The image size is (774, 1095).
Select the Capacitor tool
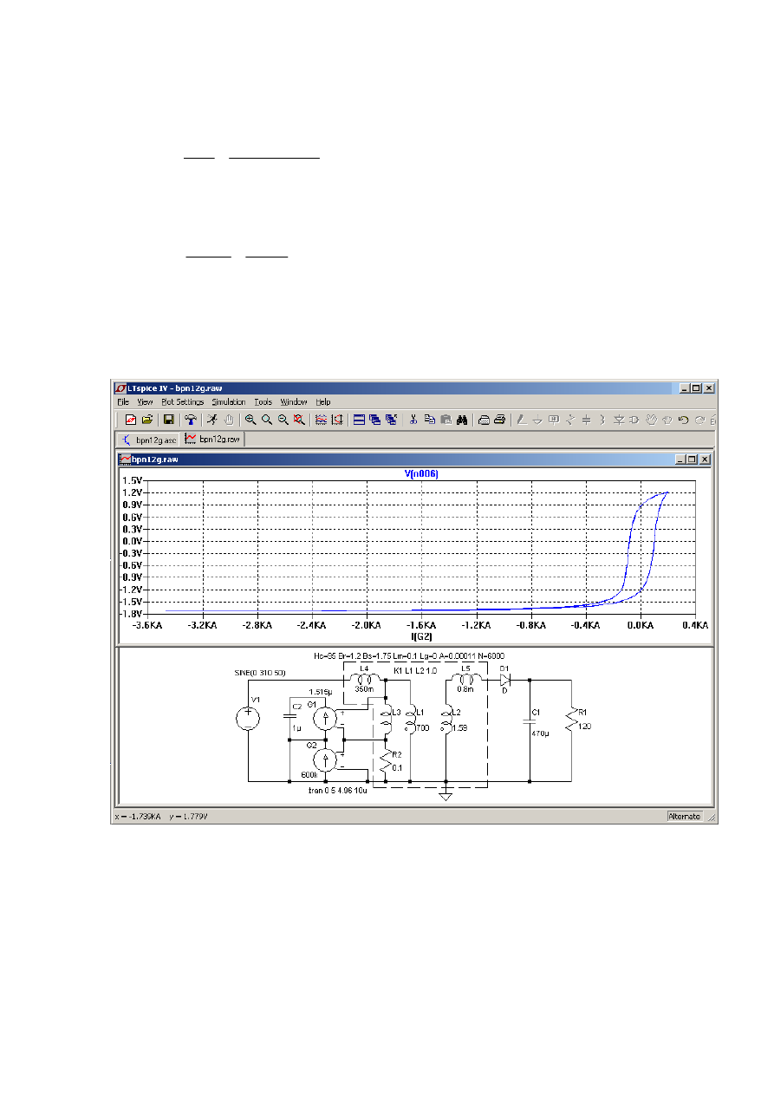coord(586,420)
